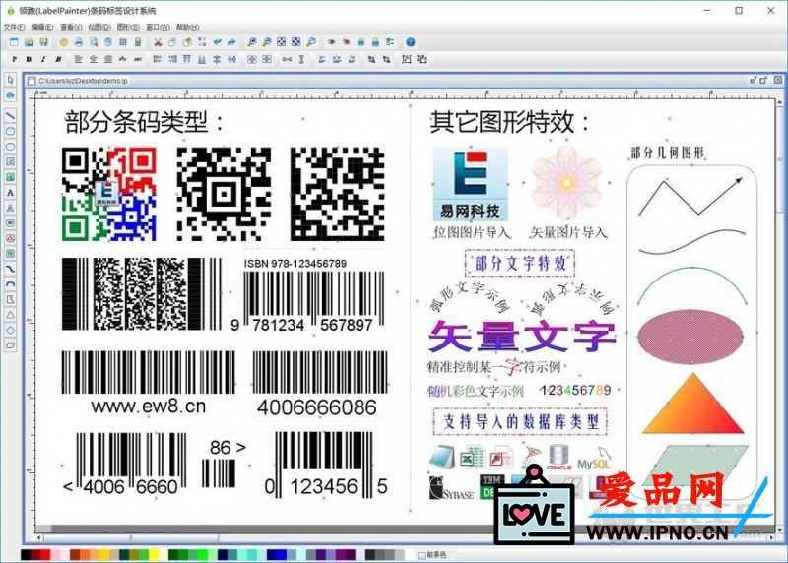Select the Text tool (letter A)

(x=10, y=193)
